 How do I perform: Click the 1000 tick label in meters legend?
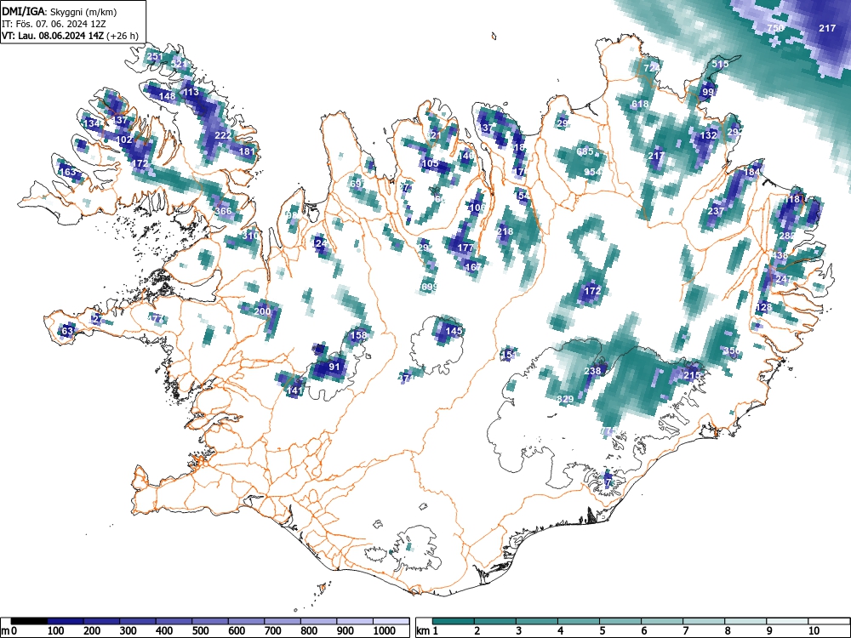coord(385,630)
